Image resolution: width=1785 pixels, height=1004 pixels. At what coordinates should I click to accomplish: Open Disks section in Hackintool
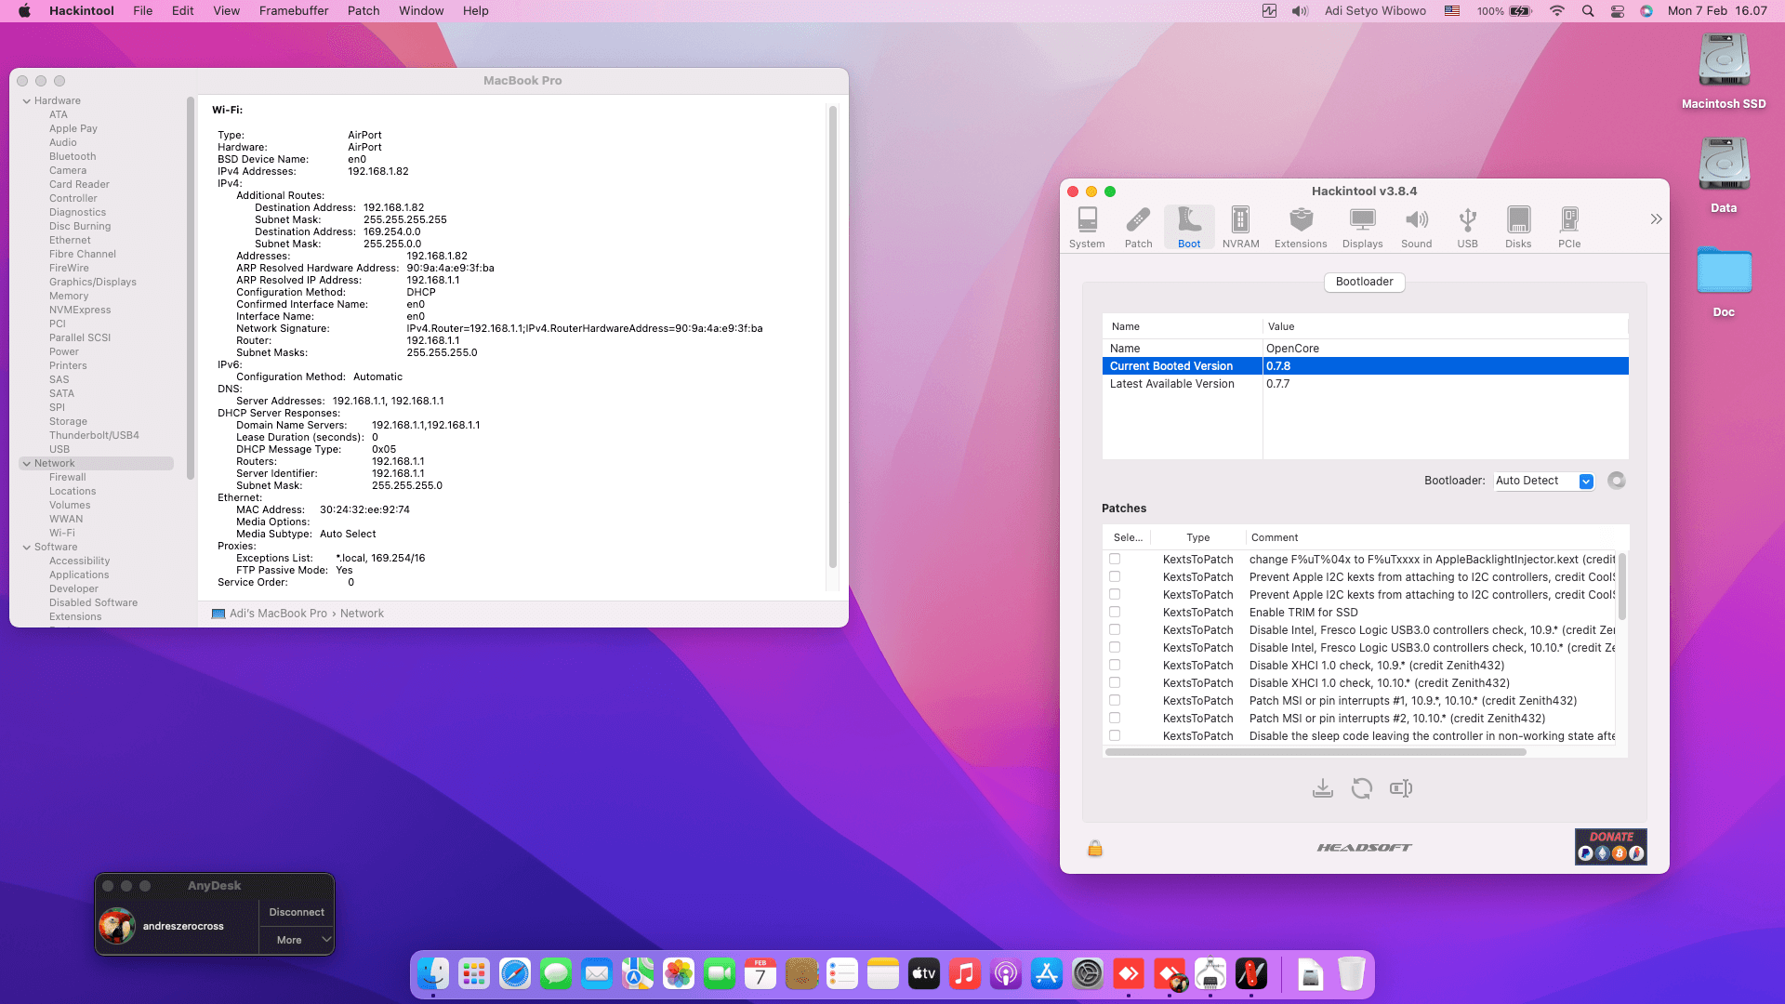1518,228
